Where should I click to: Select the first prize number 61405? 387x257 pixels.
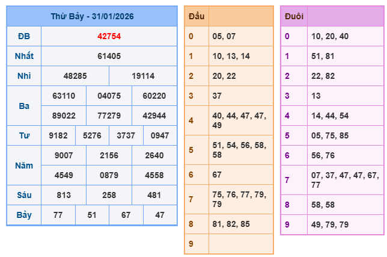109,57
